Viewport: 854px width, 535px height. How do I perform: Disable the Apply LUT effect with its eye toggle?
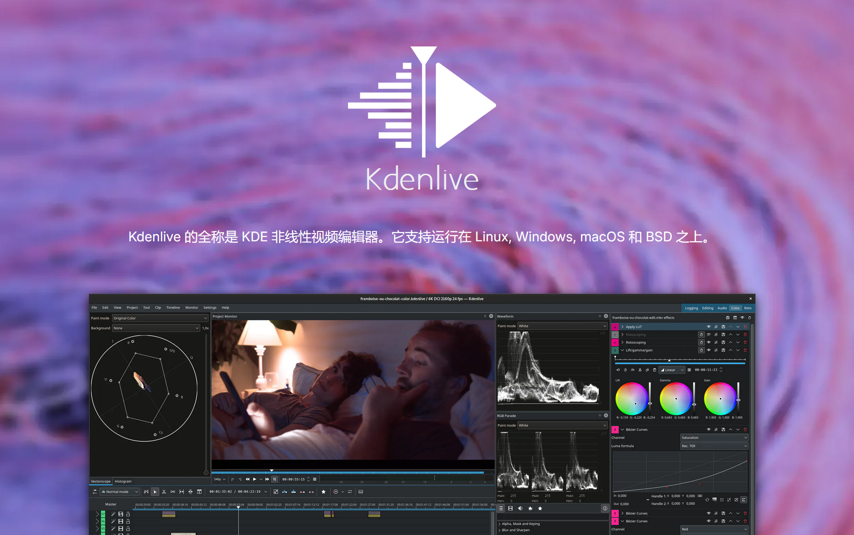click(709, 327)
